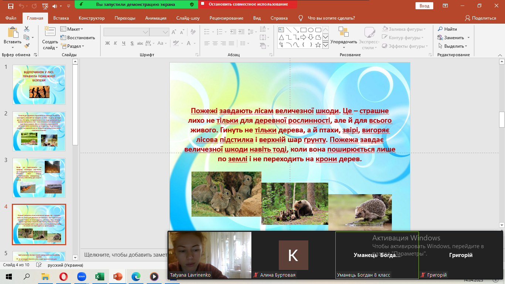Click the Упорядочить arrange icon
Image resolution: width=505 pixels, height=284 pixels.
[344, 32]
